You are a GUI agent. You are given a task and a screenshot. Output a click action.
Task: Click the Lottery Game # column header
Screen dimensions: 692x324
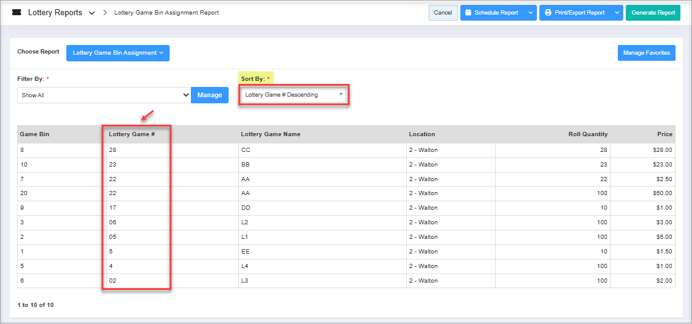(x=132, y=134)
